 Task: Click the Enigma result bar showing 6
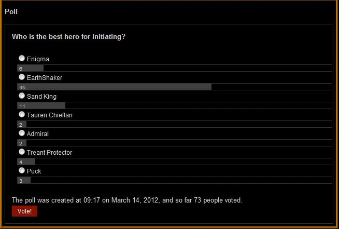click(x=31, y=68)
